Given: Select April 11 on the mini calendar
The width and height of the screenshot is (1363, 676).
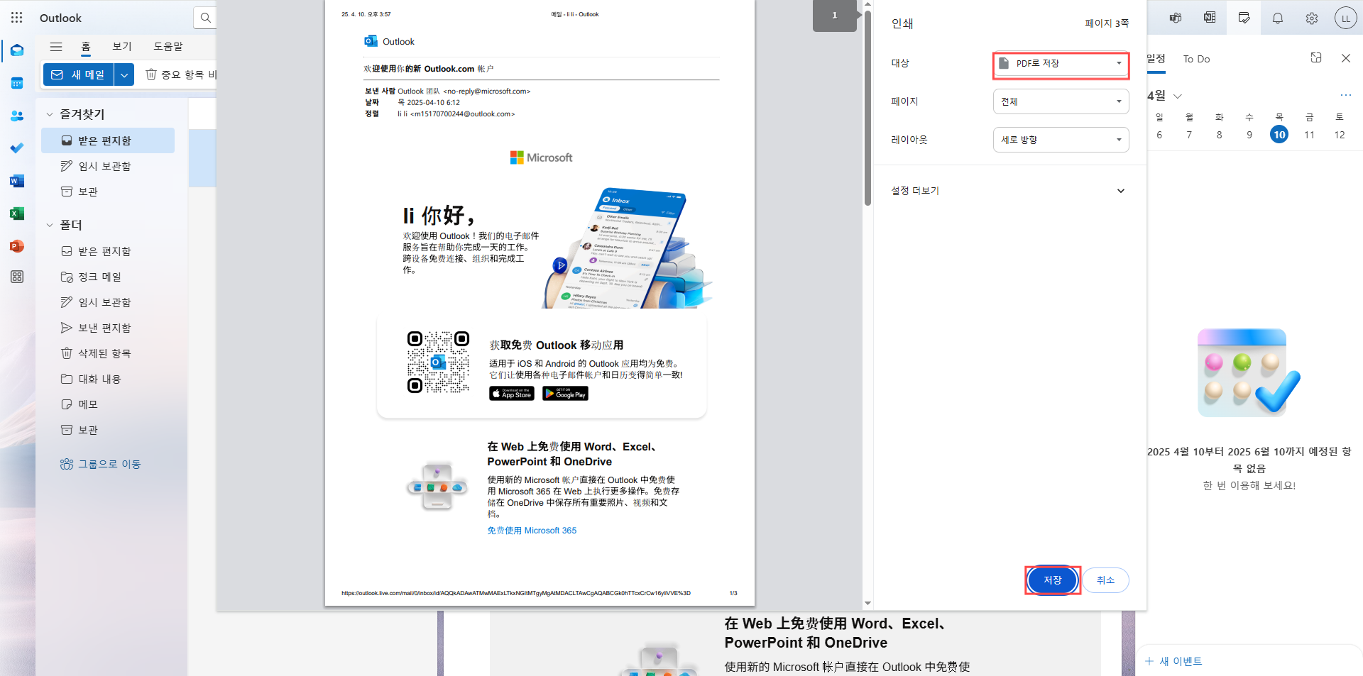Looking at the screenshot, I should click(x=1310, y=134).
